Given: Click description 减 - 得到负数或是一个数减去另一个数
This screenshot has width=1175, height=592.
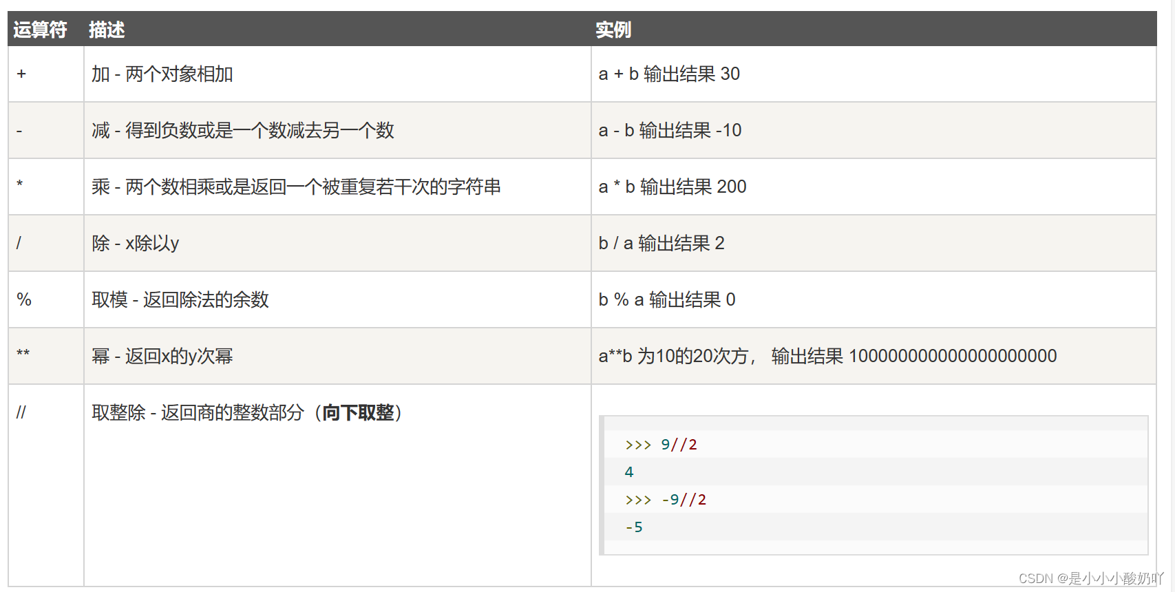Looking at the screenshot, I should tap(243, 130).
